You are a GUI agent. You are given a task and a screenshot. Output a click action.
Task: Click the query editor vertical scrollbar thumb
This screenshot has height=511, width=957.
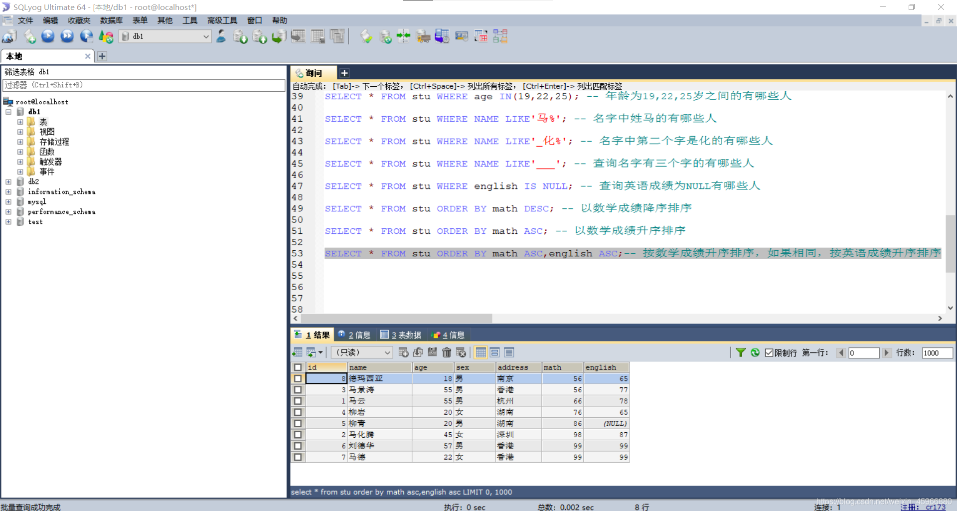(951, 243)
